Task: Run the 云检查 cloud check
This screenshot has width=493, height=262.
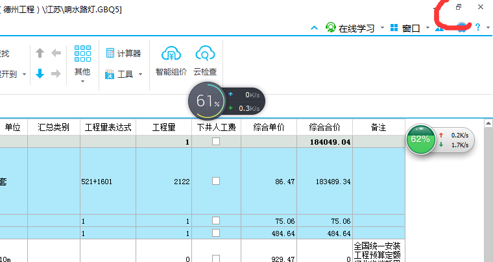Action: [x=205, y=61]
